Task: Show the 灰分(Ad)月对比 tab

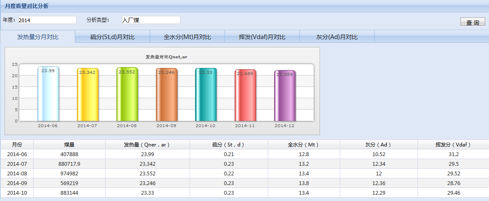Action: point(337,37)
